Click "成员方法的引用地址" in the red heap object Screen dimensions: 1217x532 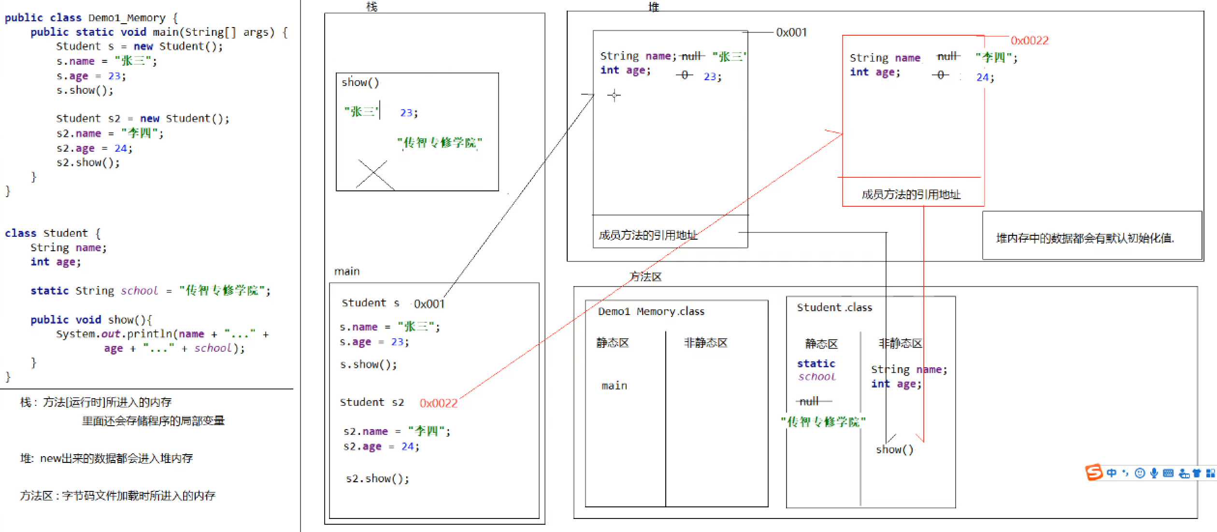(x=911, y=194)
